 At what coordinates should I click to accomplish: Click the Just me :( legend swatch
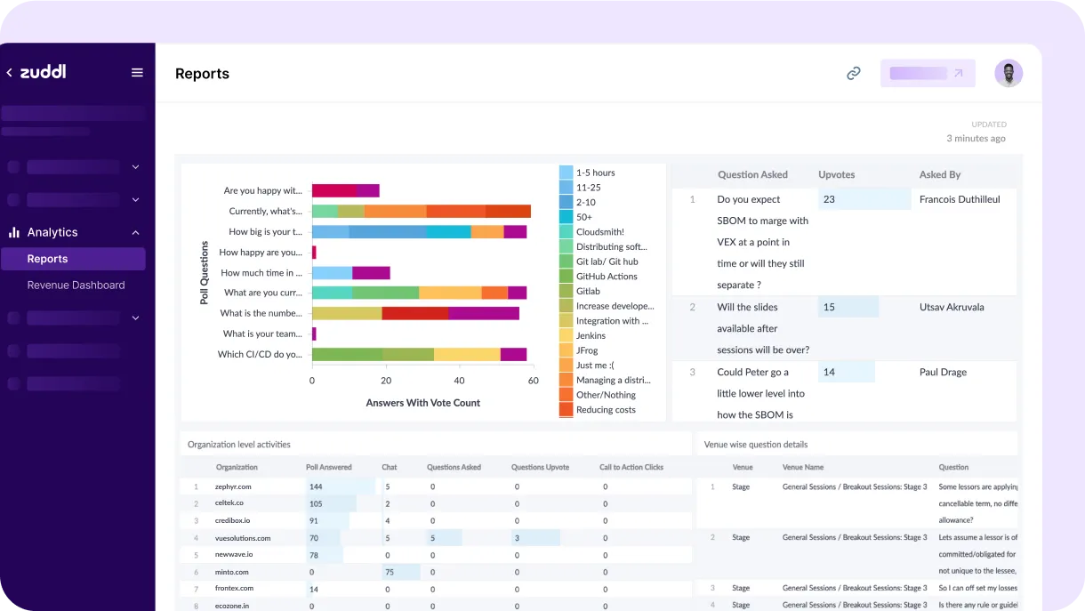point(566,366)
